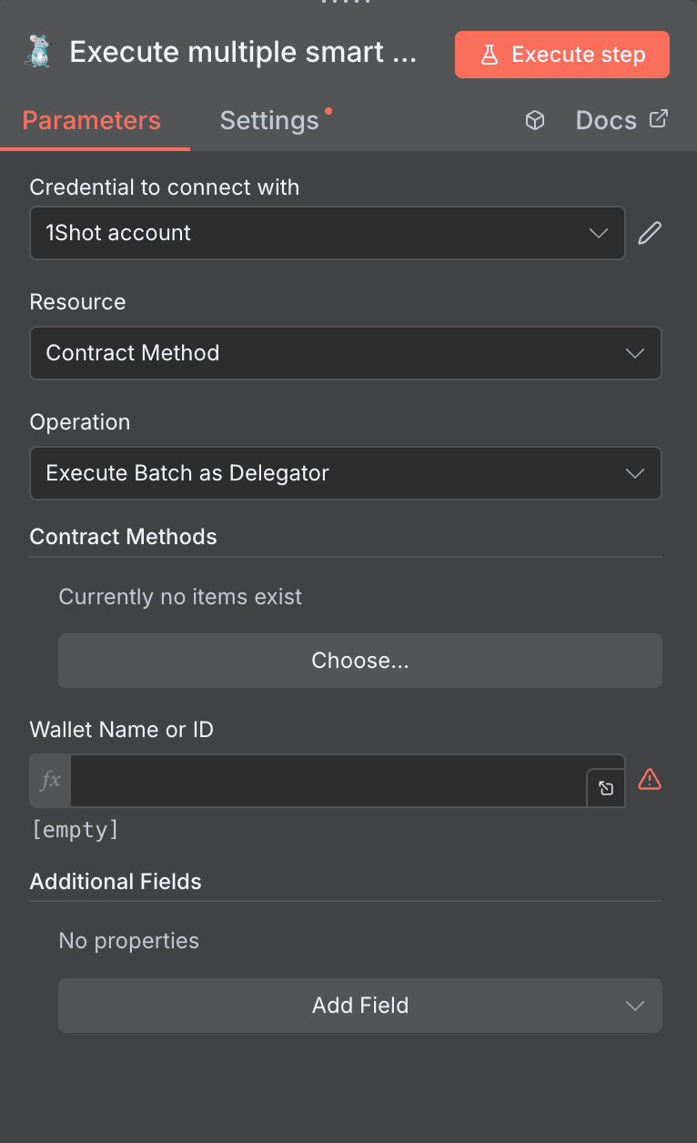Open the Docs link
The height and width of the screenshot is (1143, 697).
click(605, 119)
